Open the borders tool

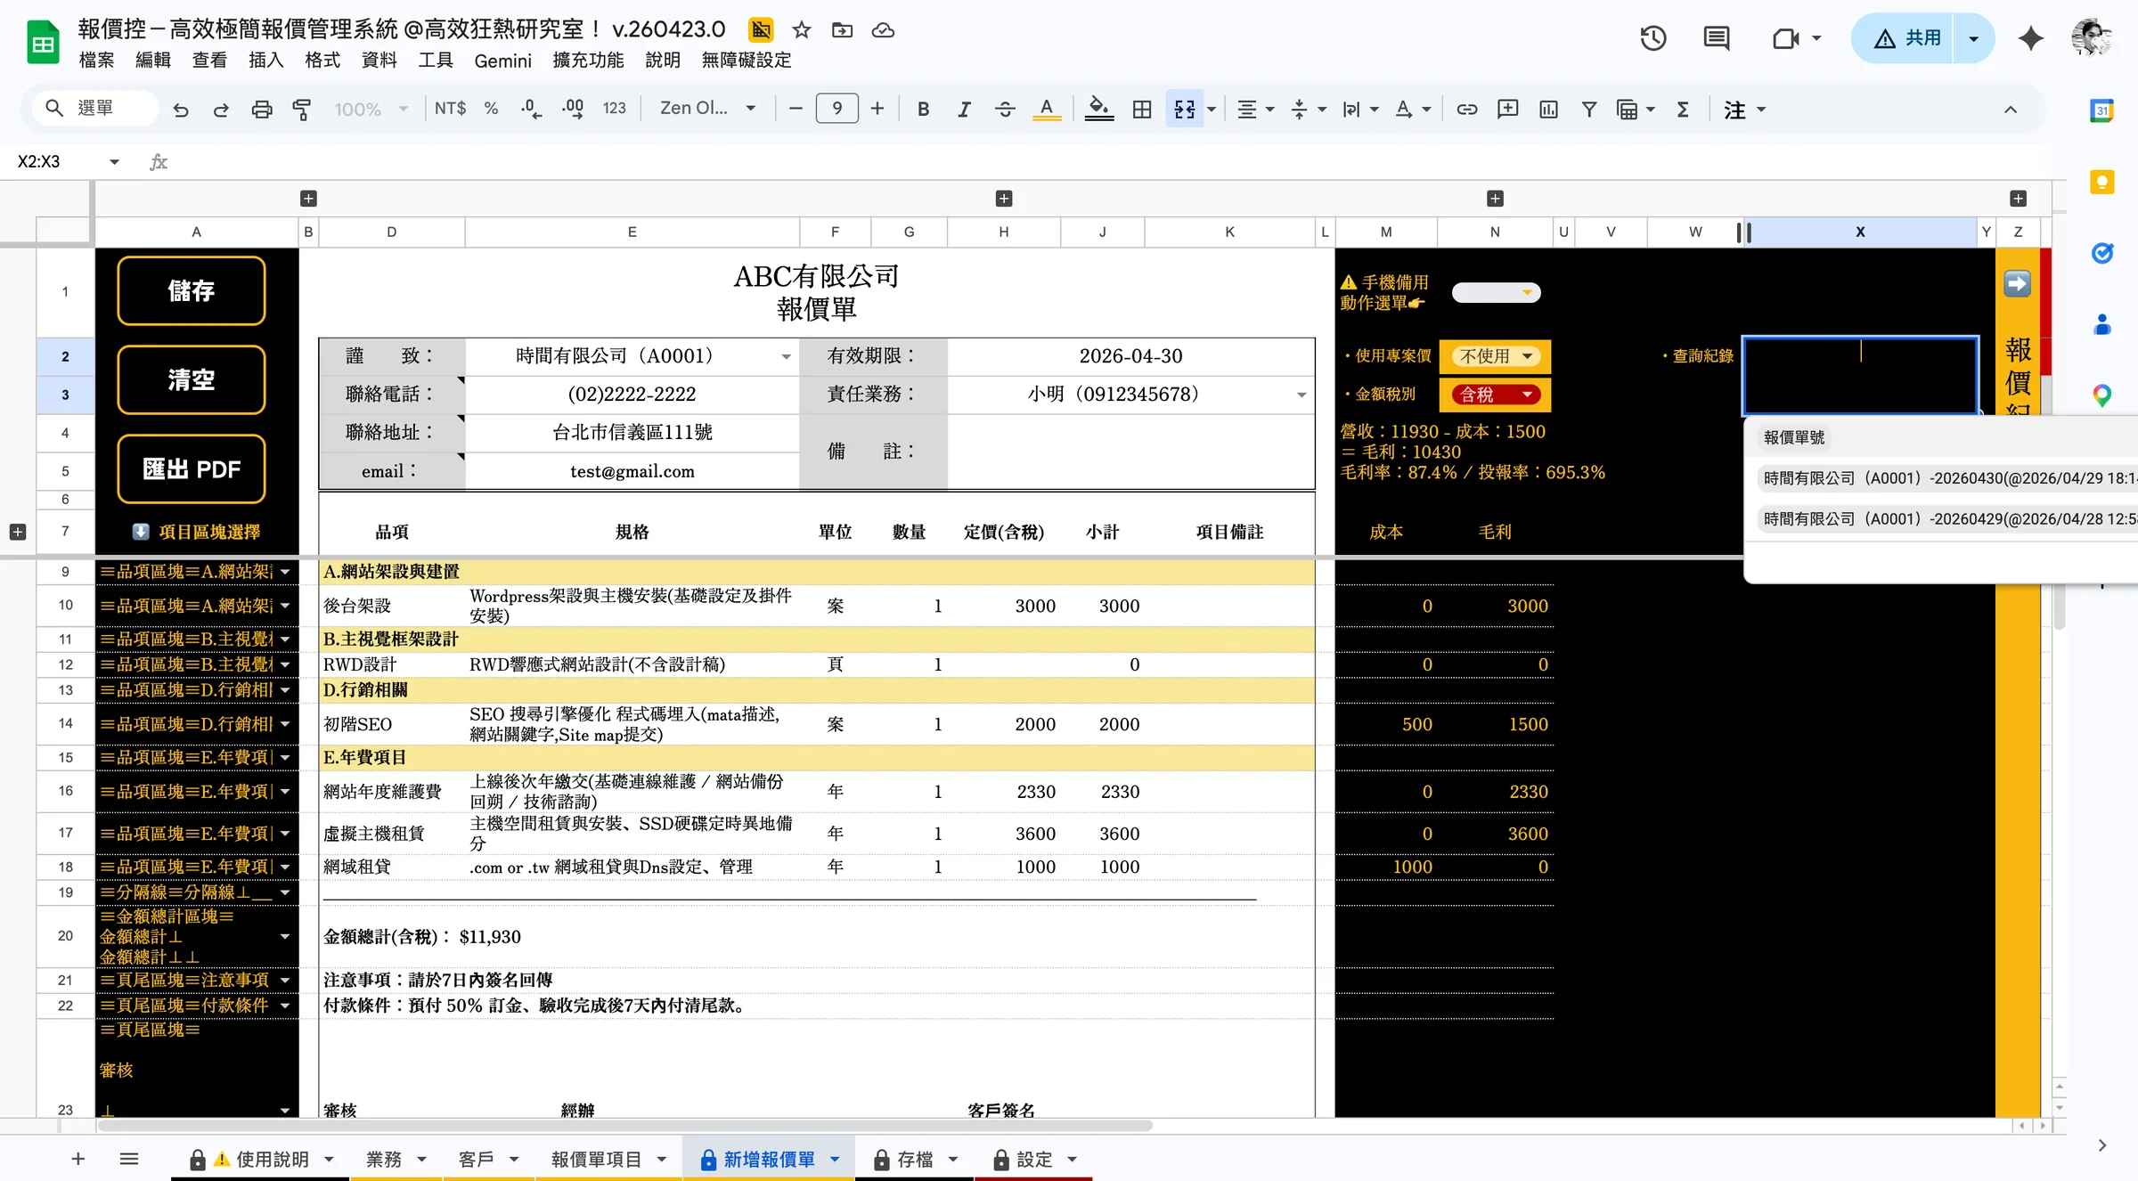pos(1142,110)
